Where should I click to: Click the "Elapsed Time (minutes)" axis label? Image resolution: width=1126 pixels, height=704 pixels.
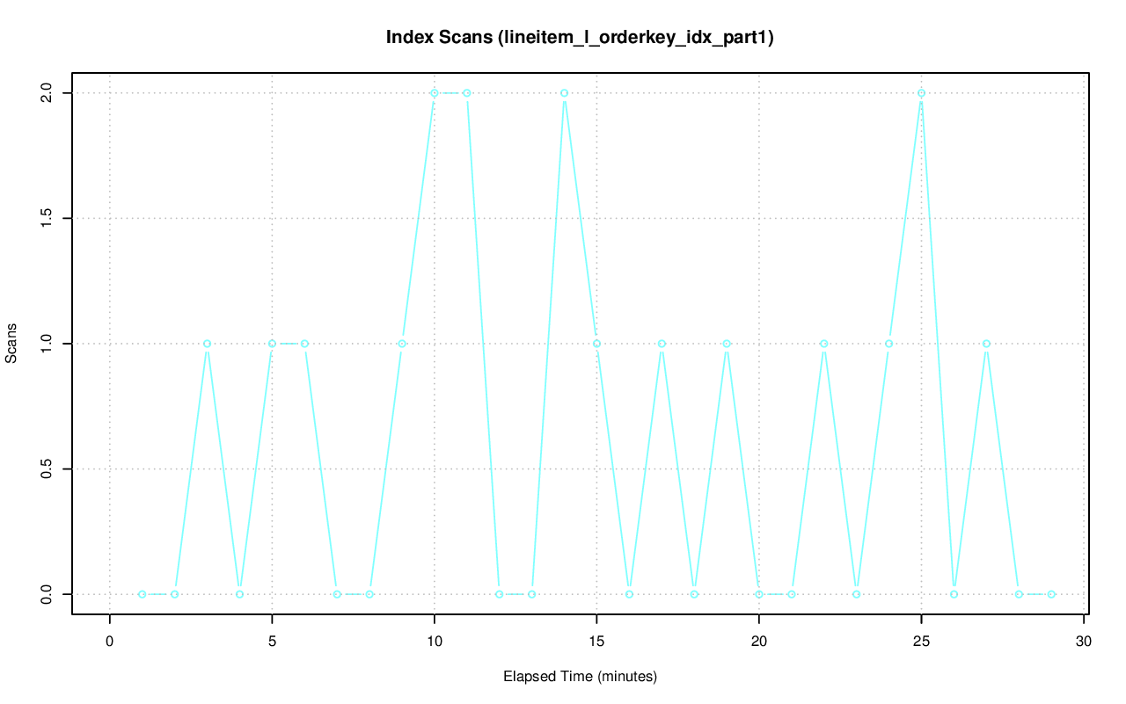(x=580, y=677)
